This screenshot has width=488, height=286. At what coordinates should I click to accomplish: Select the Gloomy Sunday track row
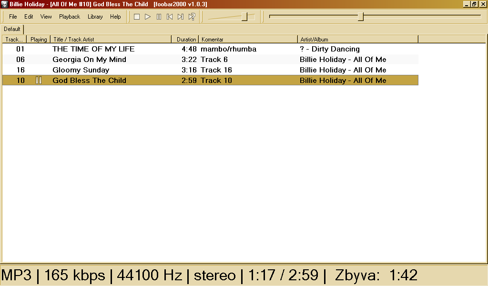click(x=81, y=70)
